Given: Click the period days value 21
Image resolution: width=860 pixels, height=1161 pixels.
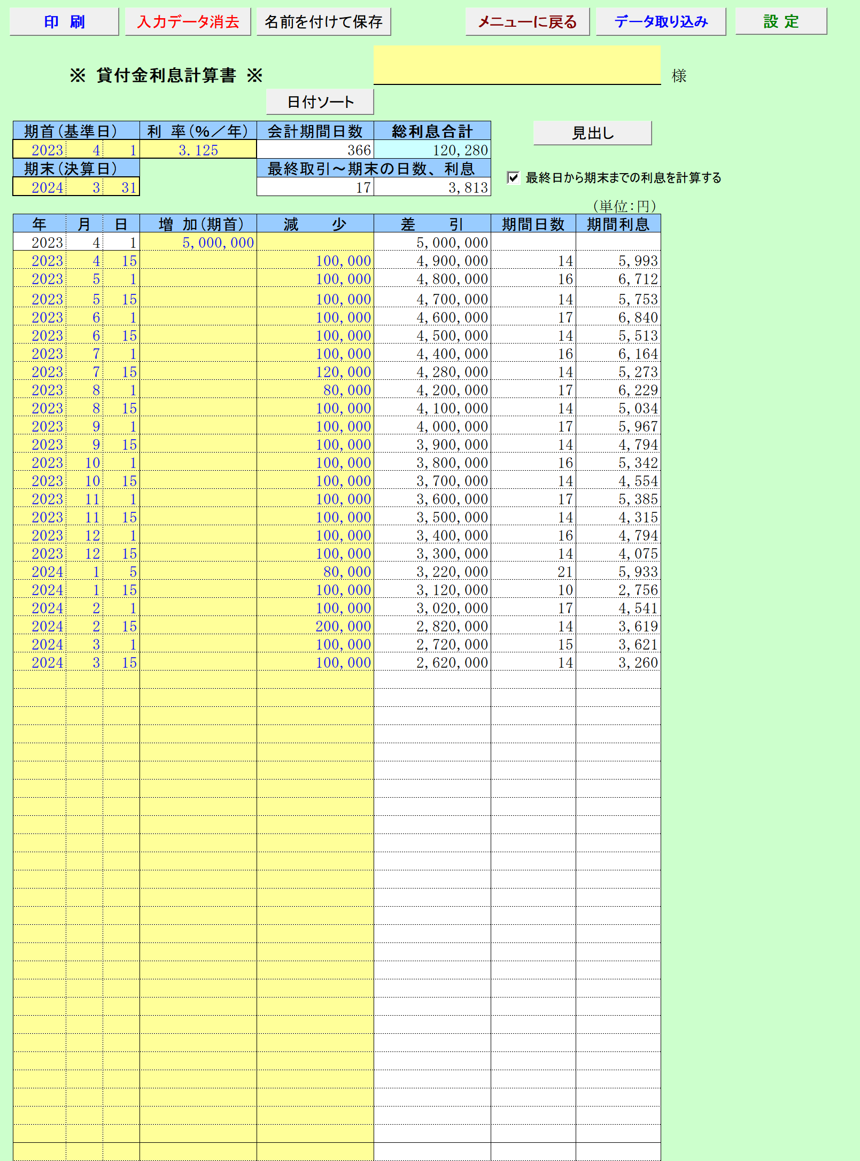Looking at the screenshot, I should click(x=533, y=572).
